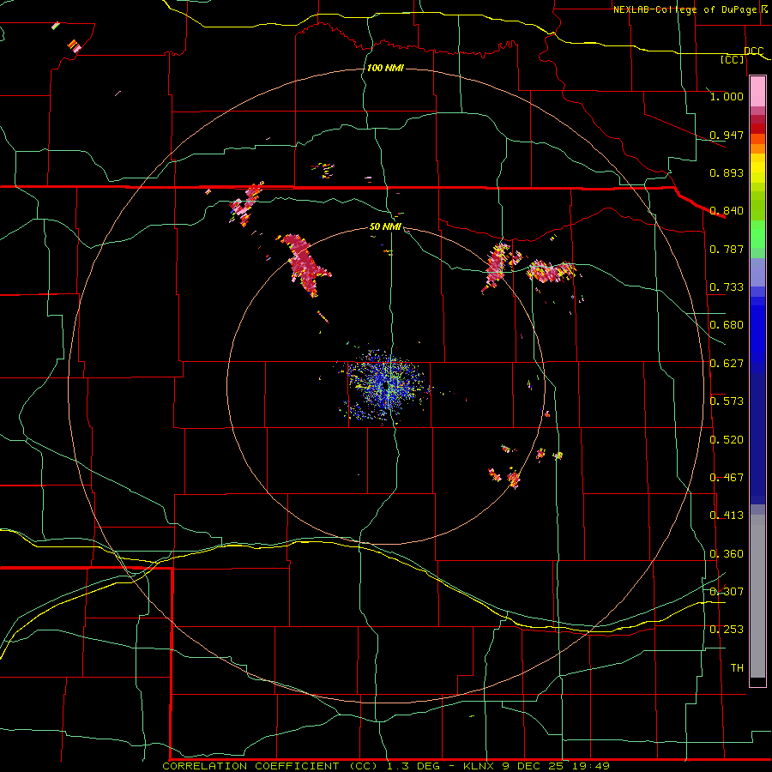772x772 pixels.
Task: Select the 0.627 scale value
Action: (x=727, y=364)
